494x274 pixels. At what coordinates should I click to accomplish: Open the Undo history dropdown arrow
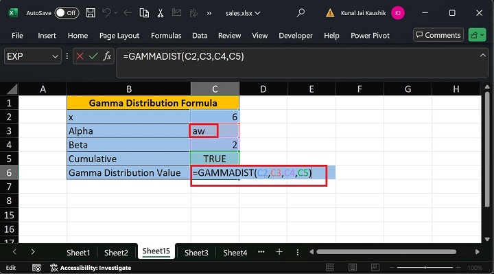tap(116, 13)
